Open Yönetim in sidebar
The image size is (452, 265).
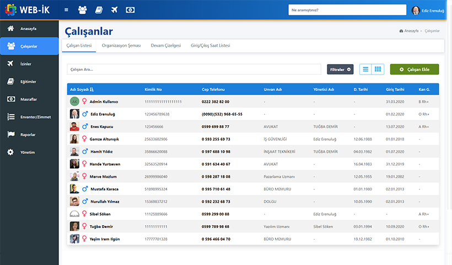[29, 152]
